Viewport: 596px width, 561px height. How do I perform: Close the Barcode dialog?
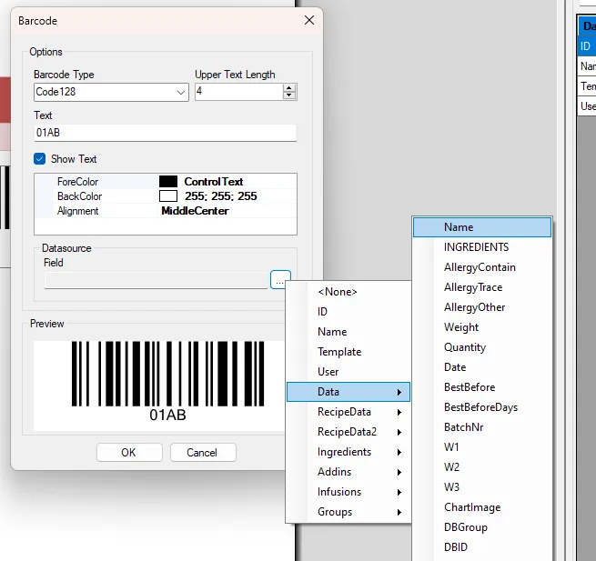pyautogui.click(x=309, y=20)
